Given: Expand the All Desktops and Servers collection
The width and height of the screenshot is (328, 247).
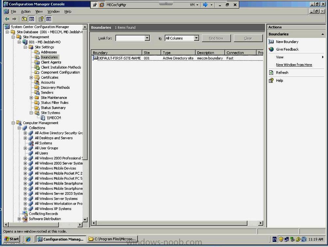Looking at the screenshot, I should [25, 138].
